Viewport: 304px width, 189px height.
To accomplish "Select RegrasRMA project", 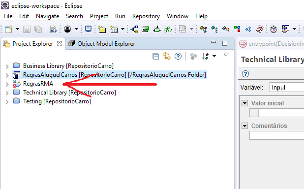I will tap(38, 84).
